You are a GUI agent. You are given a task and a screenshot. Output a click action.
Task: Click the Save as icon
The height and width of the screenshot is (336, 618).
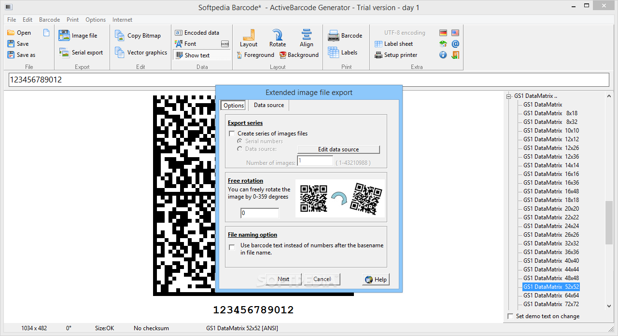click(11, 55)
